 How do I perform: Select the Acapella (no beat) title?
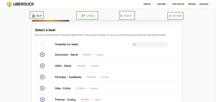pyautogui.click(x=66, y=44)
